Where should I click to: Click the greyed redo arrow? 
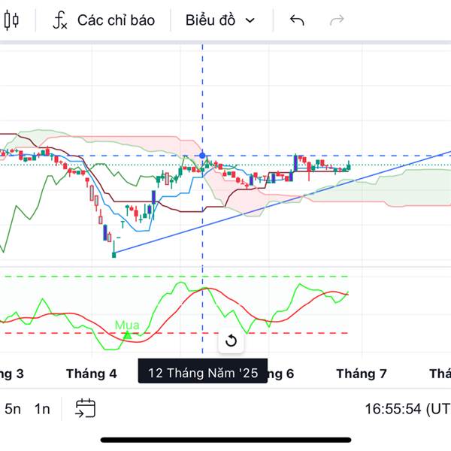click(x=337, y=20)
